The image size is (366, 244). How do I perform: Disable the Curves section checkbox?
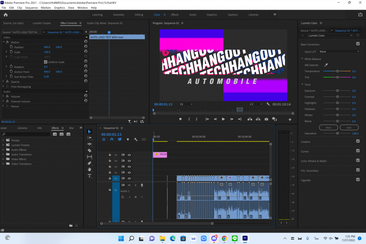[358, 151]
